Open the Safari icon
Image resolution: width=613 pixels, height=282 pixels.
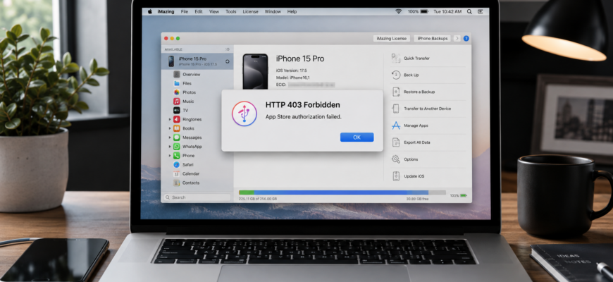point(177,165)
